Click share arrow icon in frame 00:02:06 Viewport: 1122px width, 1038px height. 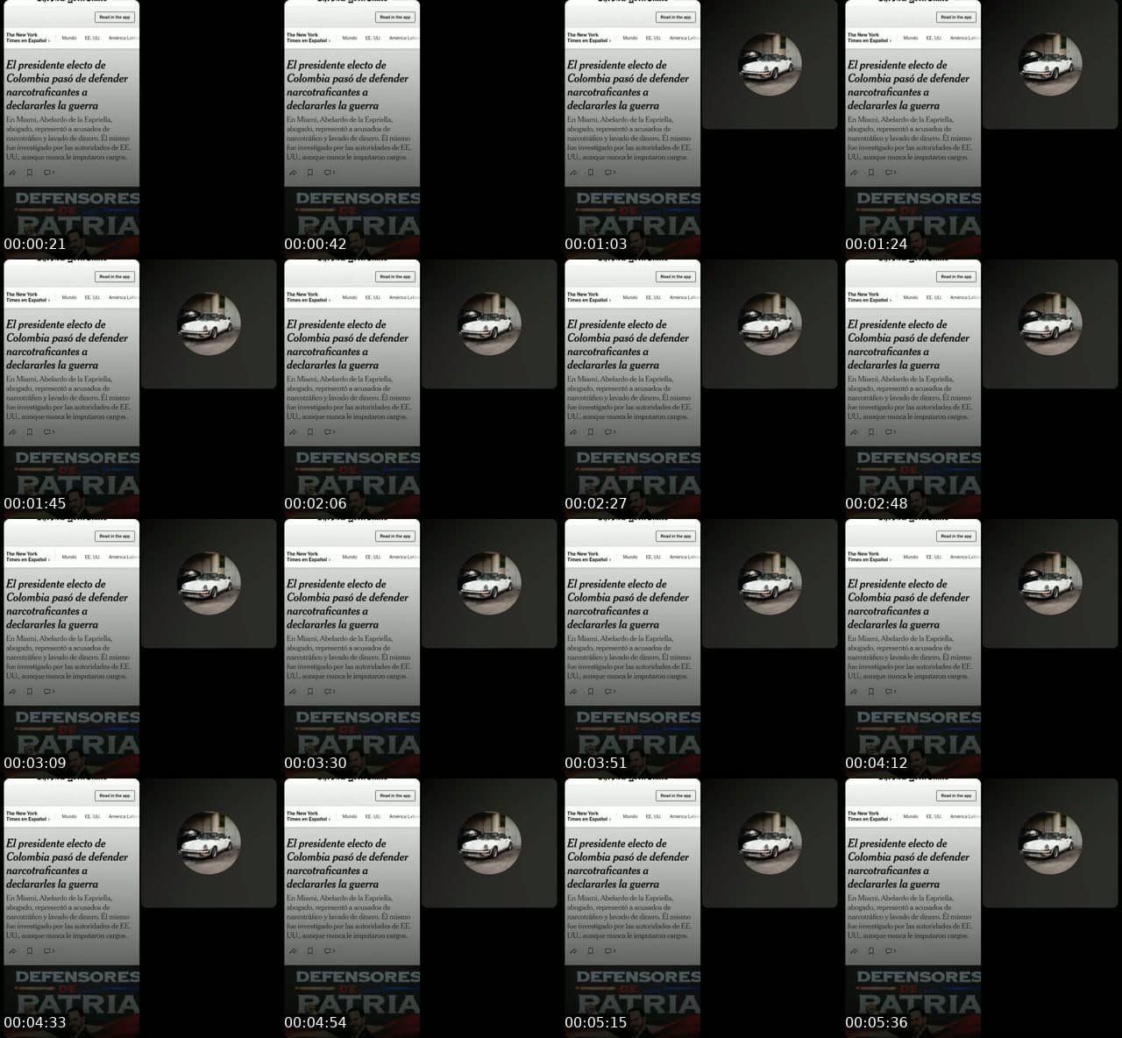point(293,432)
